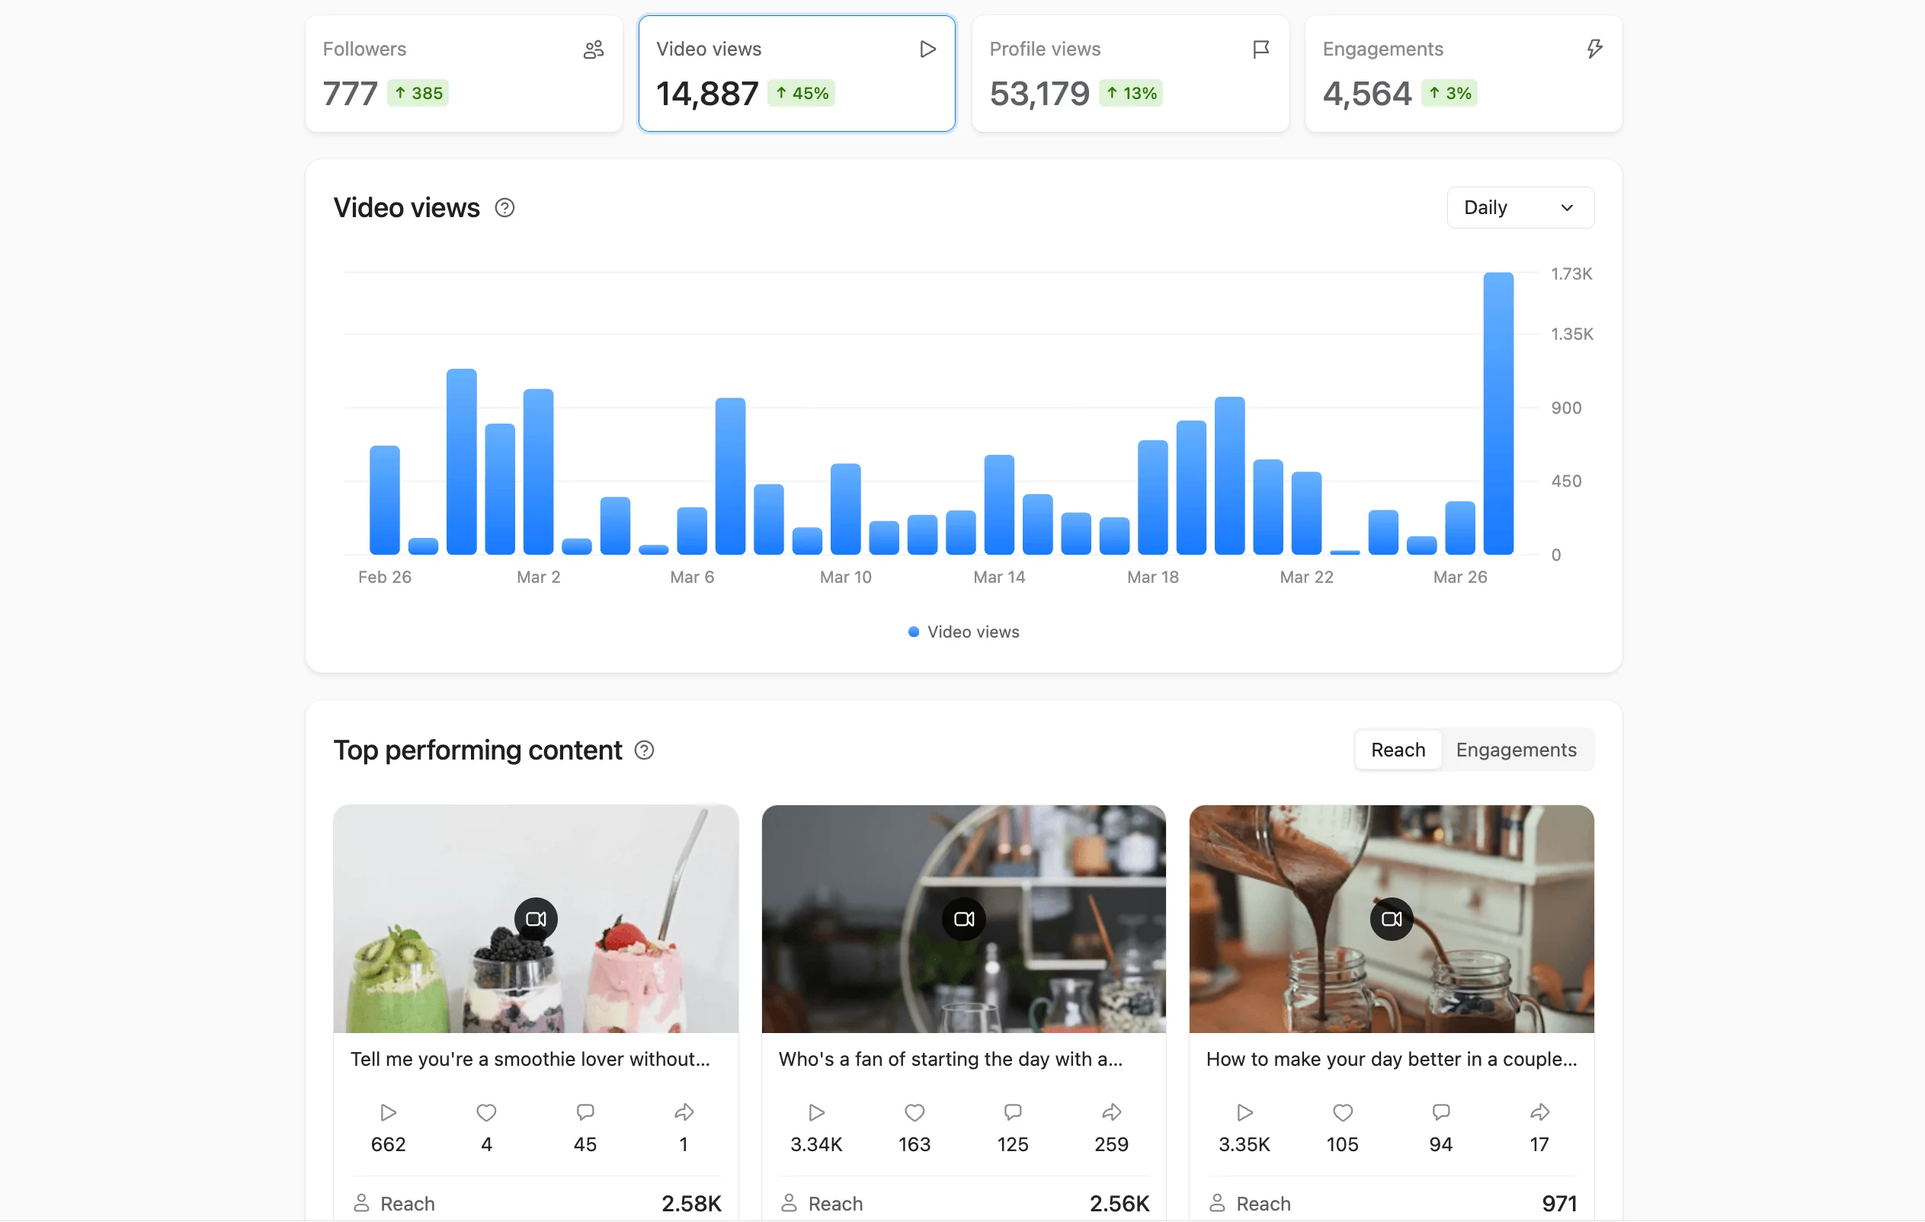
Task: Open help icon next to Video views heading
Action: 504,208
